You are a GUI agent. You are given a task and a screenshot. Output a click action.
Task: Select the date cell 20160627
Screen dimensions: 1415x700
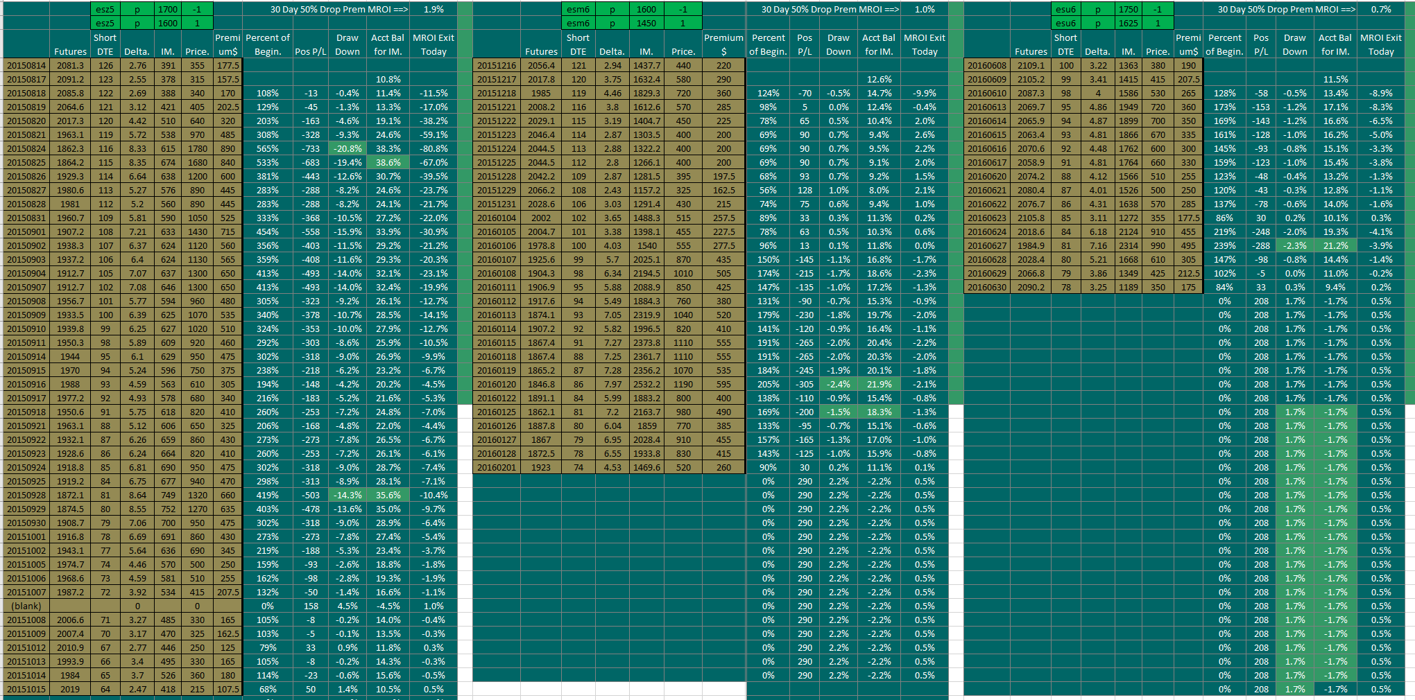coord(986,246)
